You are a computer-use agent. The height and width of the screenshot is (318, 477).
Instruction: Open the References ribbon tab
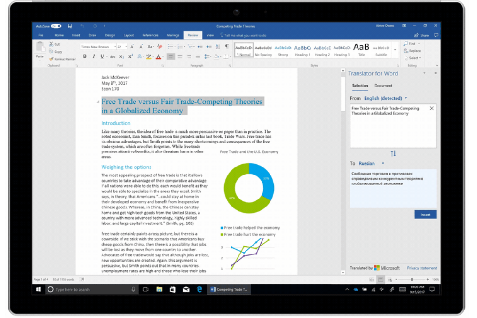(150, 35)
